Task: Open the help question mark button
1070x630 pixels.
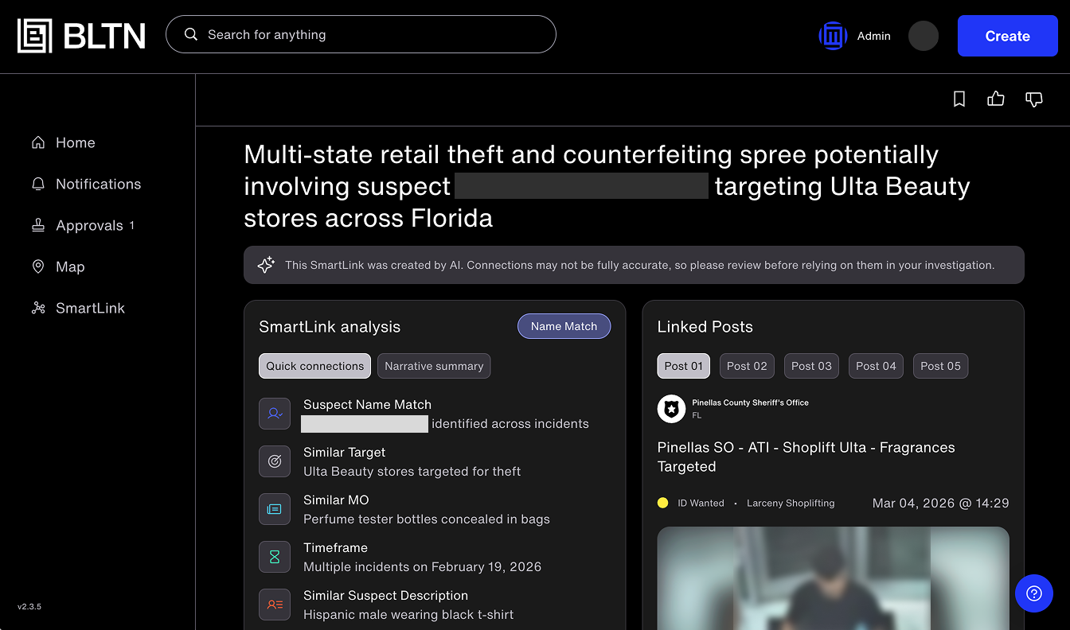Action: coord(1034,593)
